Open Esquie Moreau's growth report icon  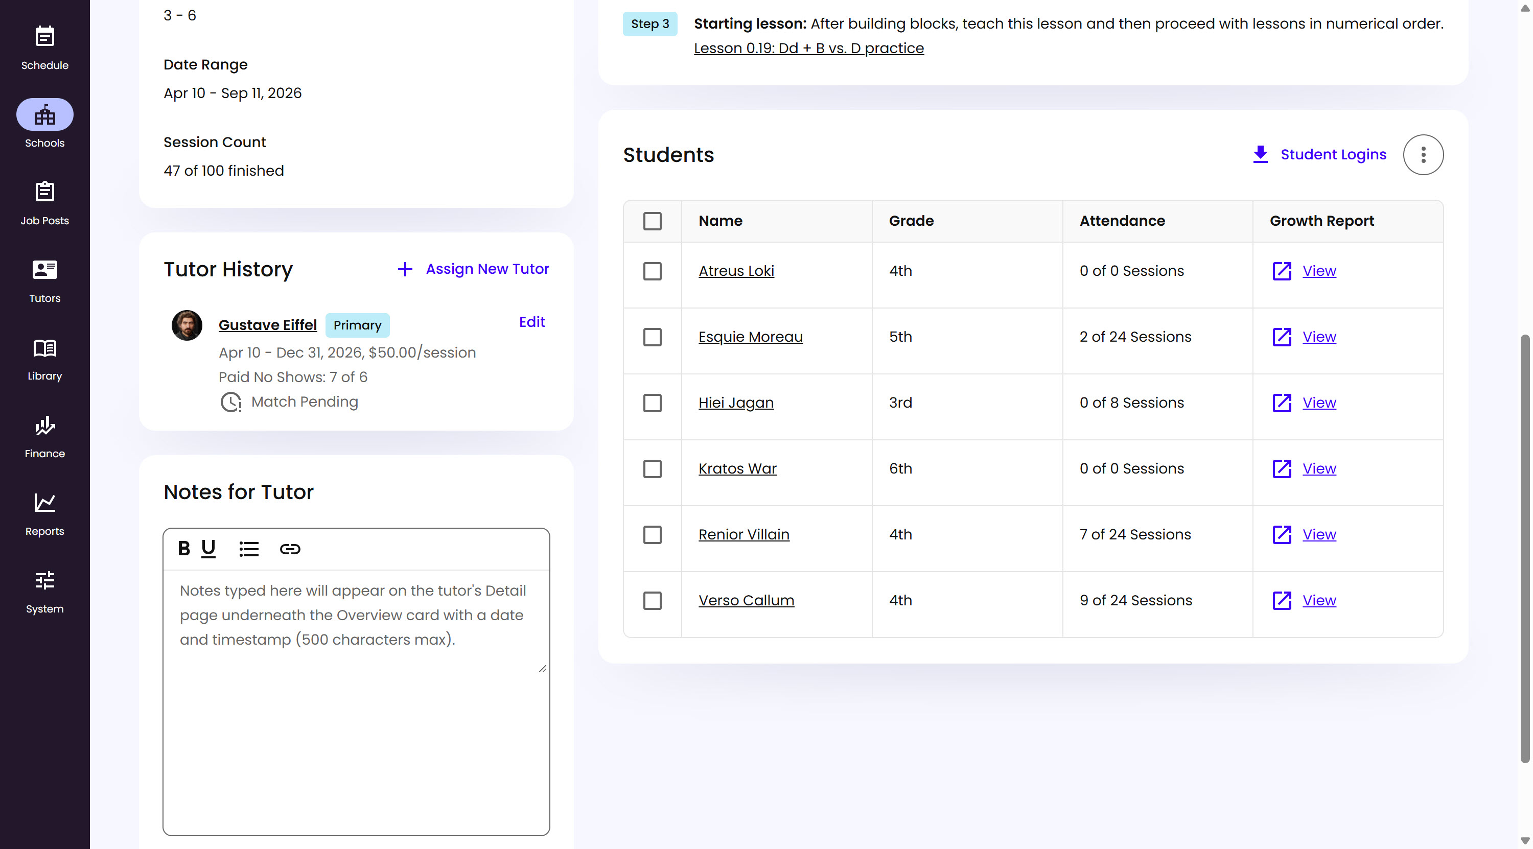coord(1281,337)
